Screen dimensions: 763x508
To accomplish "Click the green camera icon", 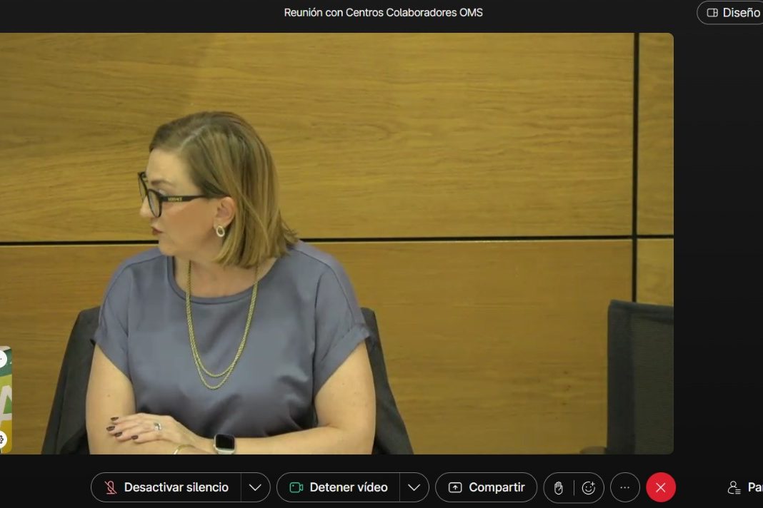I will click(x=296, y=487).
